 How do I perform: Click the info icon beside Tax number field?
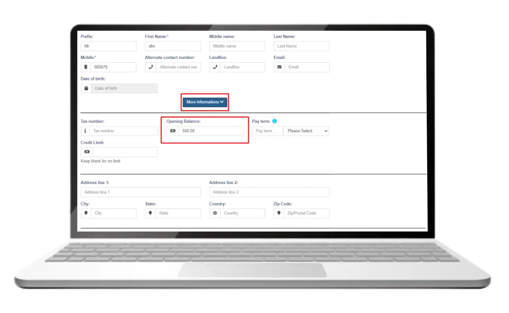coord(85,131)
